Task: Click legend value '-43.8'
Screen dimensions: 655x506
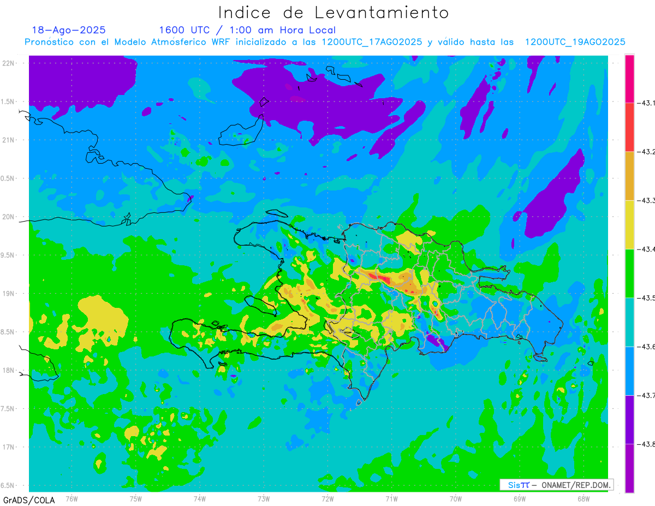Action: click(646, 444)
